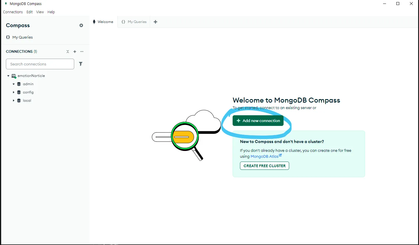
Task: Click the local database icon
Action: 19,101
